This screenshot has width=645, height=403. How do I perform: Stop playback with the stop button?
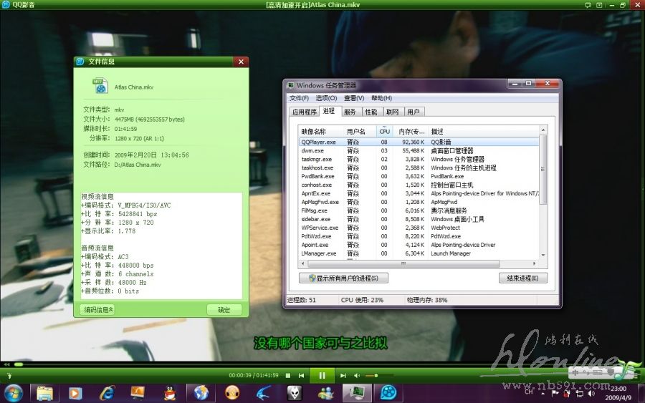[288, 375]
